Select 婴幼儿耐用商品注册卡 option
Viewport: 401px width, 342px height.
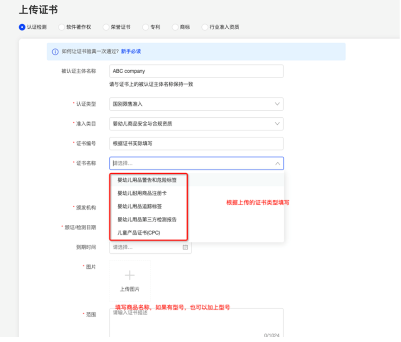142,193
